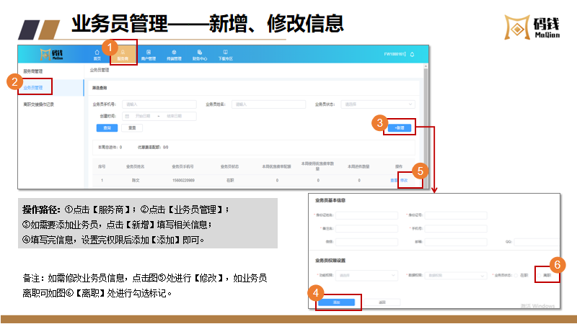Open 离职交接操作记录 in the sidebar
Image resolution: width=577 pixels, height=324 pixels.
tap(39, 104)
